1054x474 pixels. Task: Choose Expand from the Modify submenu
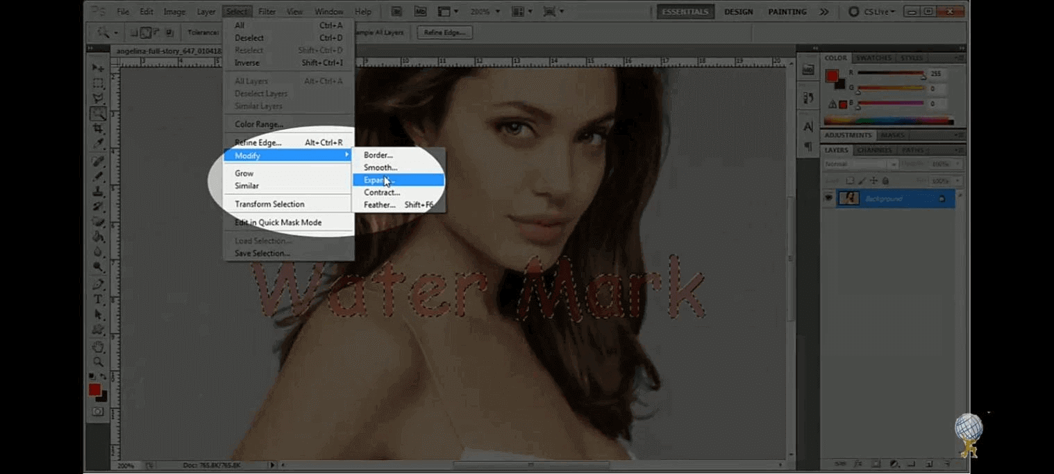[x=398, y=180]
